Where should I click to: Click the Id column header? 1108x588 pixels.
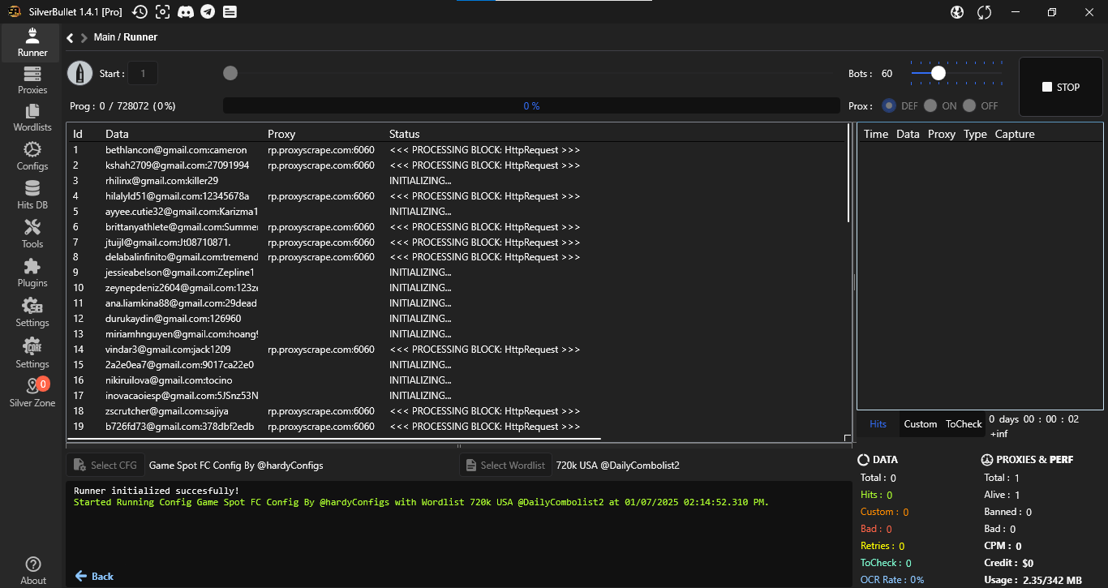pos(78,134)
